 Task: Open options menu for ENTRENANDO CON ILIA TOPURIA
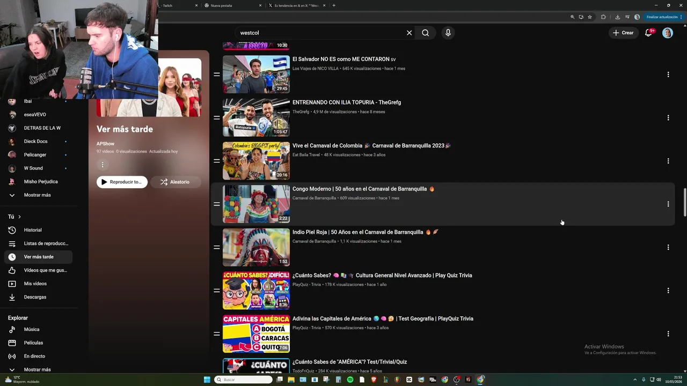click(x=668, y=117)
